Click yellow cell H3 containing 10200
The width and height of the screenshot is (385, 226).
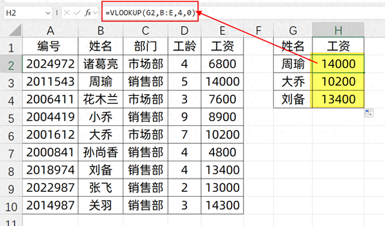(338, 82)
